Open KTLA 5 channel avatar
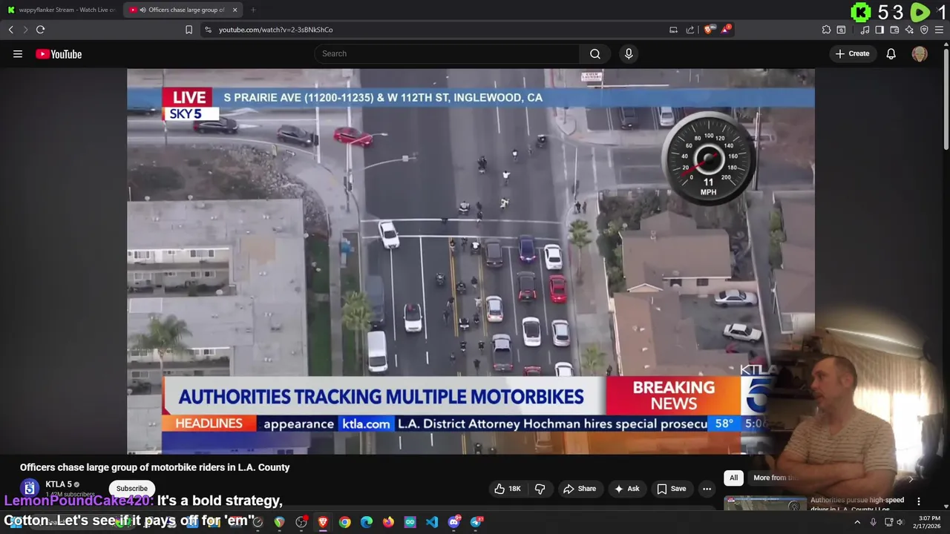Screen dimensions: 950x534 (30, 488)
